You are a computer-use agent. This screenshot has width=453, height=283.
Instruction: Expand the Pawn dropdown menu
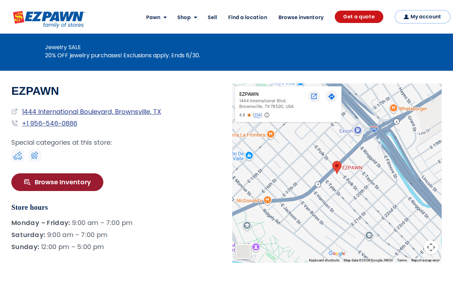(x=156, y=17)
